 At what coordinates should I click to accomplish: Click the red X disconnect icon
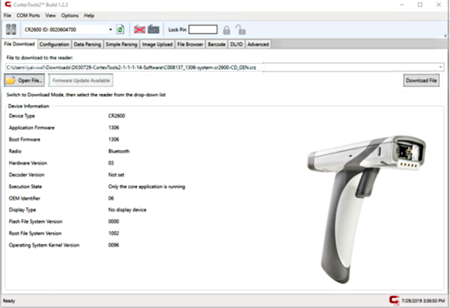click(140, 29)
